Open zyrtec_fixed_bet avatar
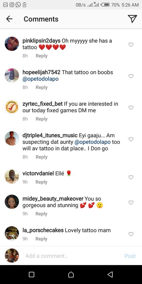The height and width of the screenshot is (284, 142). coord(12,107)
